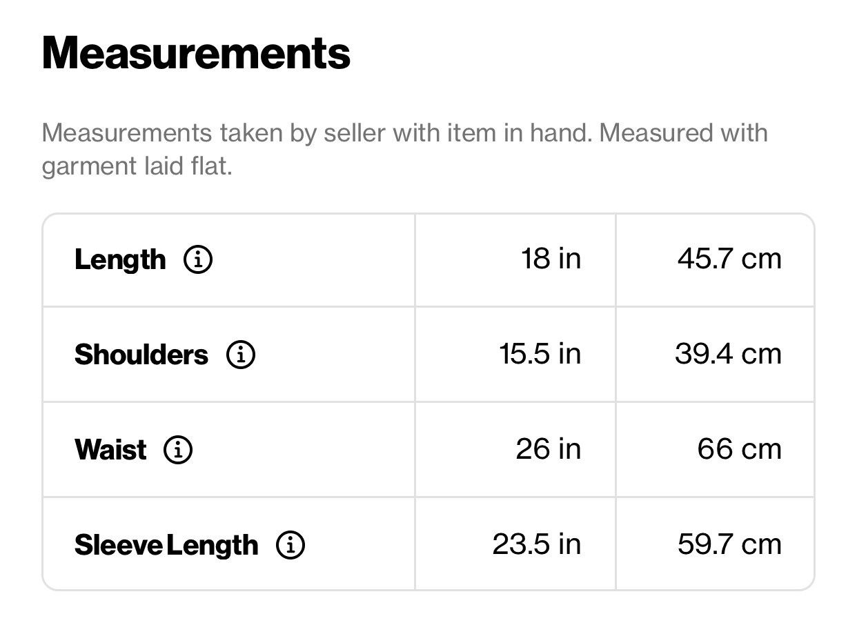Open the Shoulders info icon
Image resolution: width=857 pixels, height=634 pixels.
[241, 355]
